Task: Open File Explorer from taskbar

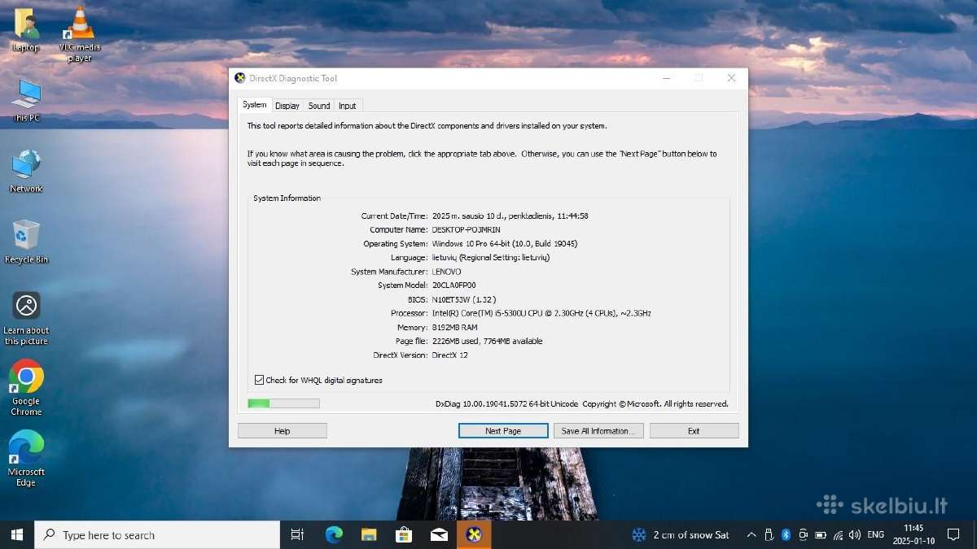Action: click(369, 534)
